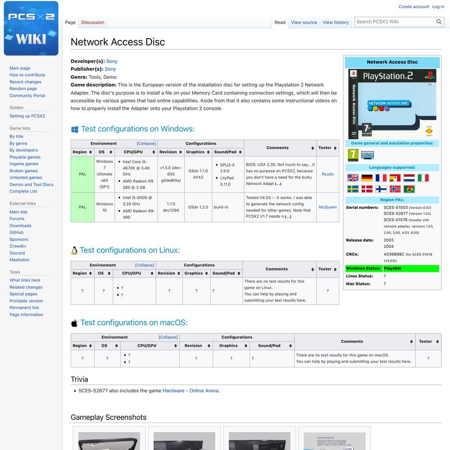Click the Dutch flag icon
This screenshot has width=450, height=450.
[409, 178]
